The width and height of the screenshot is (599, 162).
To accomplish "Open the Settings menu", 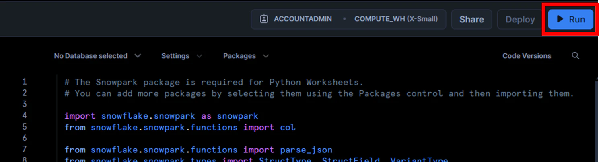I will point(181,56).
